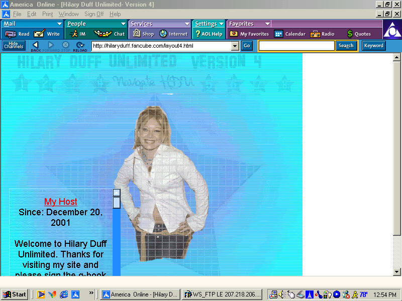This screenshot has height=301, width=402.
Task: Open the Calendar
Action: (x=290, y=34)
